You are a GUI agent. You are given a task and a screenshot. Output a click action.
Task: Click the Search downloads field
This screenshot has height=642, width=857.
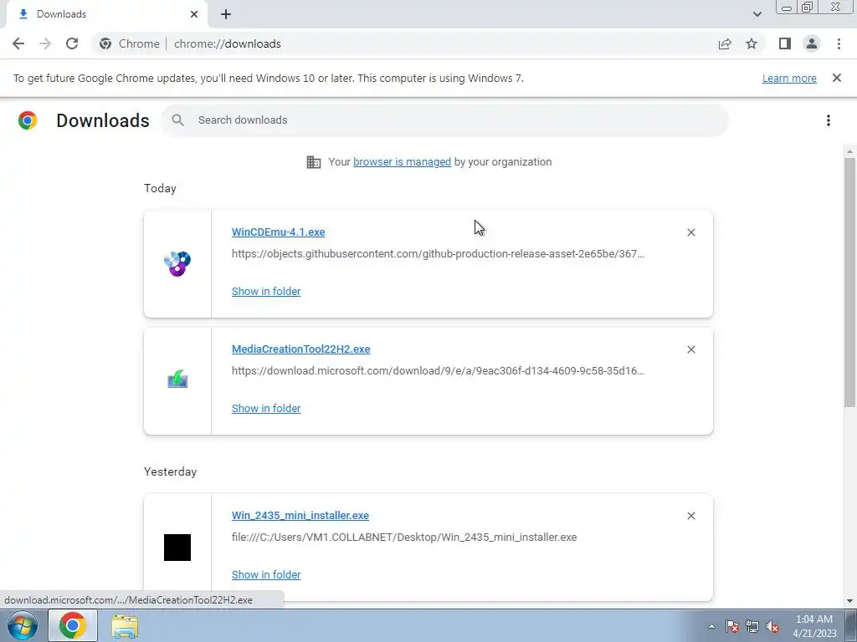[x=445, y=120]
